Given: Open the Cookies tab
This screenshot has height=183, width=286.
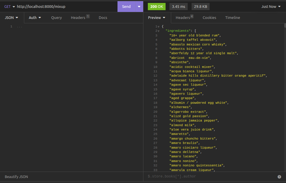Looking at the screenshot, I should pyautogui.click(x=209, y=17).
